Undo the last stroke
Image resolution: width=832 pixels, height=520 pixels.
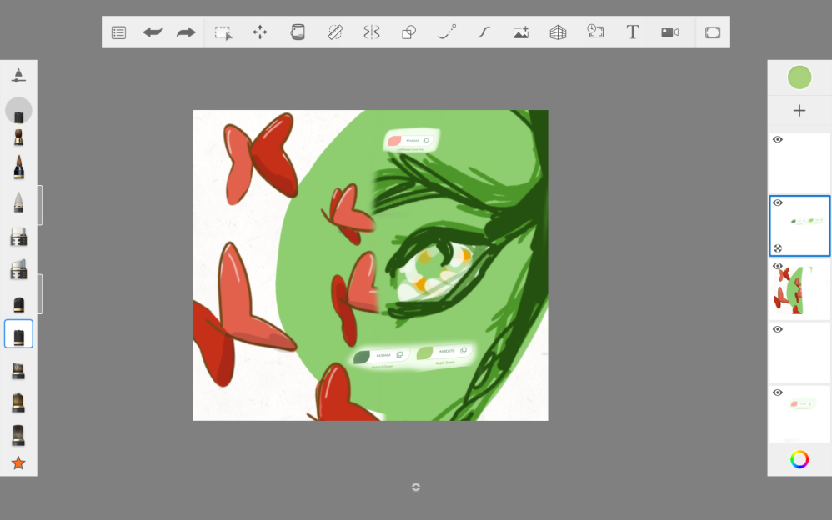tap(153, 32)
